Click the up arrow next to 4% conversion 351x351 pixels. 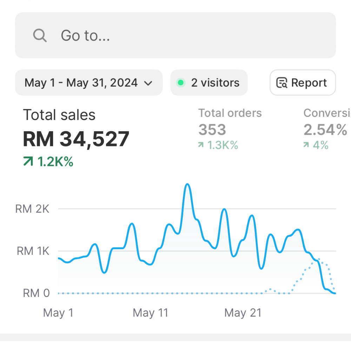pos(306,145)
